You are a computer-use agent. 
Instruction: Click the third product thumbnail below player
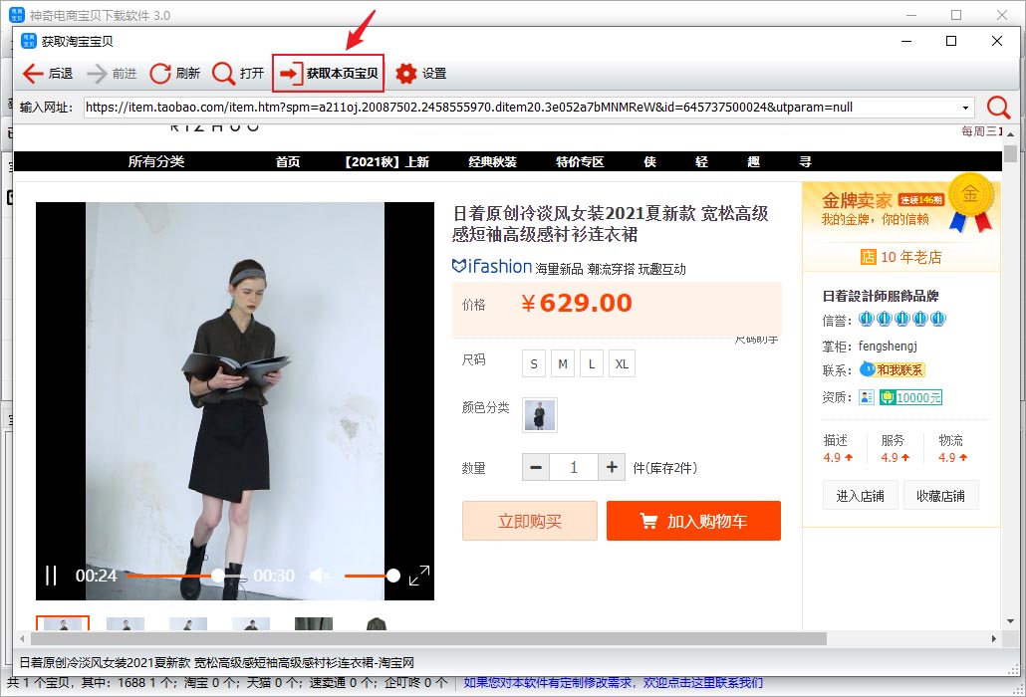tap(188, 623)
